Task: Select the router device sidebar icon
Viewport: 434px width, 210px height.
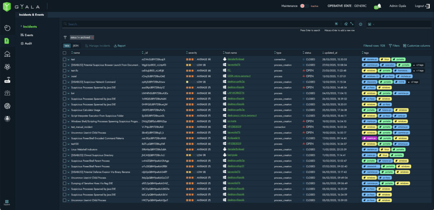Action: pos(7,80)
